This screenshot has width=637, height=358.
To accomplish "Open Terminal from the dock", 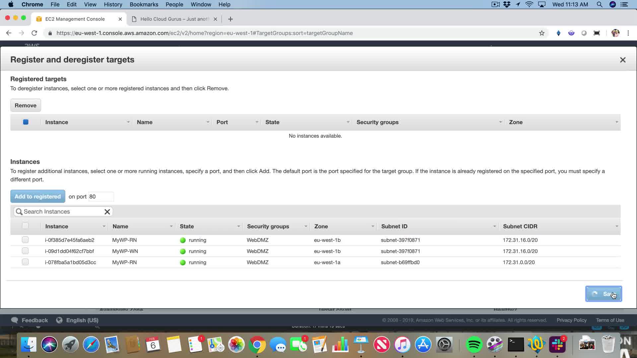I will [516, 345].
